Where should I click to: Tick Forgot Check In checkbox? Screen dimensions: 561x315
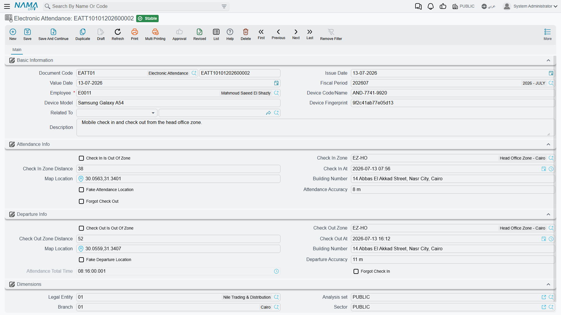pos(356,272)
